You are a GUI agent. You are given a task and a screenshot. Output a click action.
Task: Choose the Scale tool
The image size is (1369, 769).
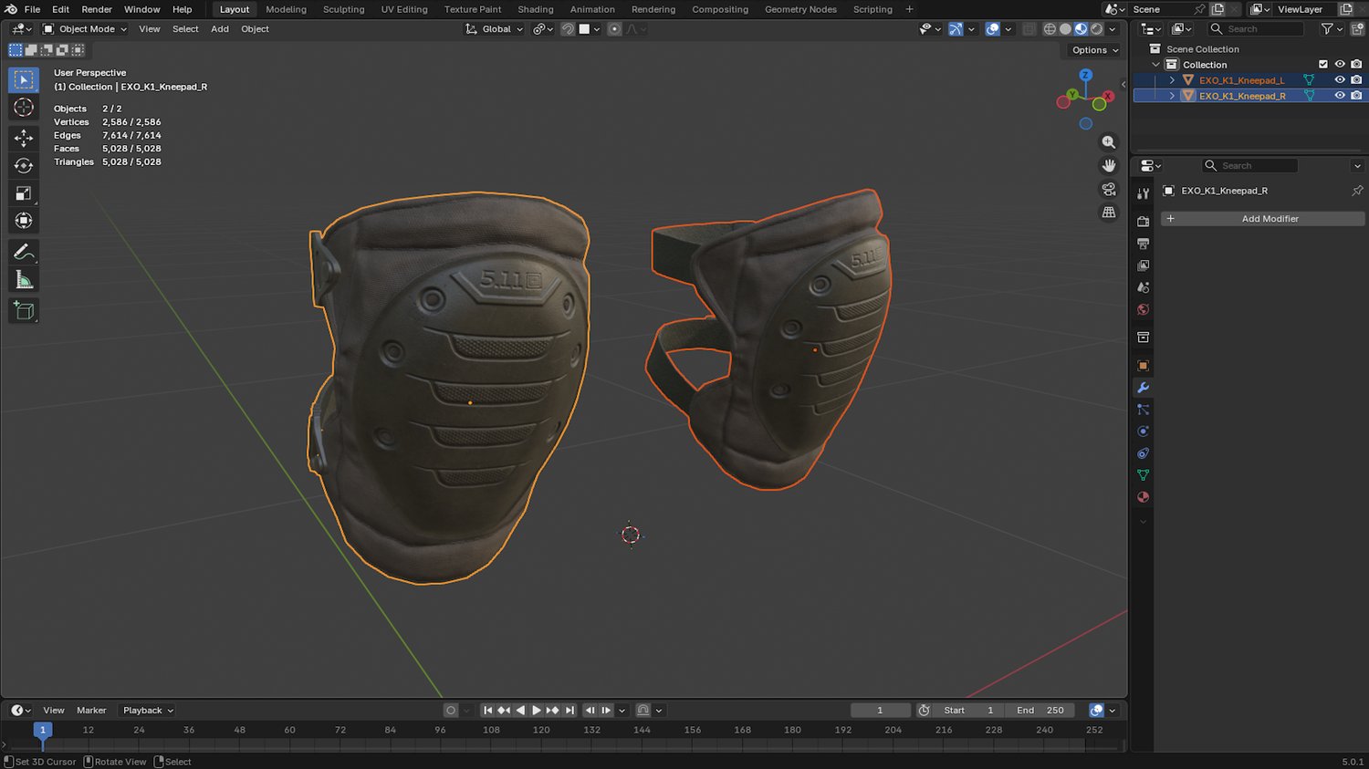tap(24, 193)
